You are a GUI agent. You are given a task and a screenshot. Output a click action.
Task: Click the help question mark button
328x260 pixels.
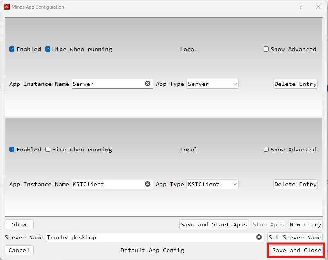coord(301,7)
